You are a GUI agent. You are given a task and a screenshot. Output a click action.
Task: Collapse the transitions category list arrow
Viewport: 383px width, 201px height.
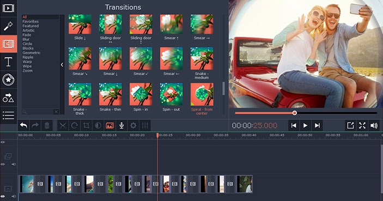[62, 65]
